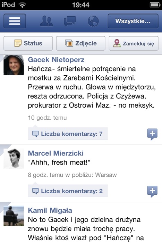Tap the Zdjęcie photo button

tap(81, 43)
